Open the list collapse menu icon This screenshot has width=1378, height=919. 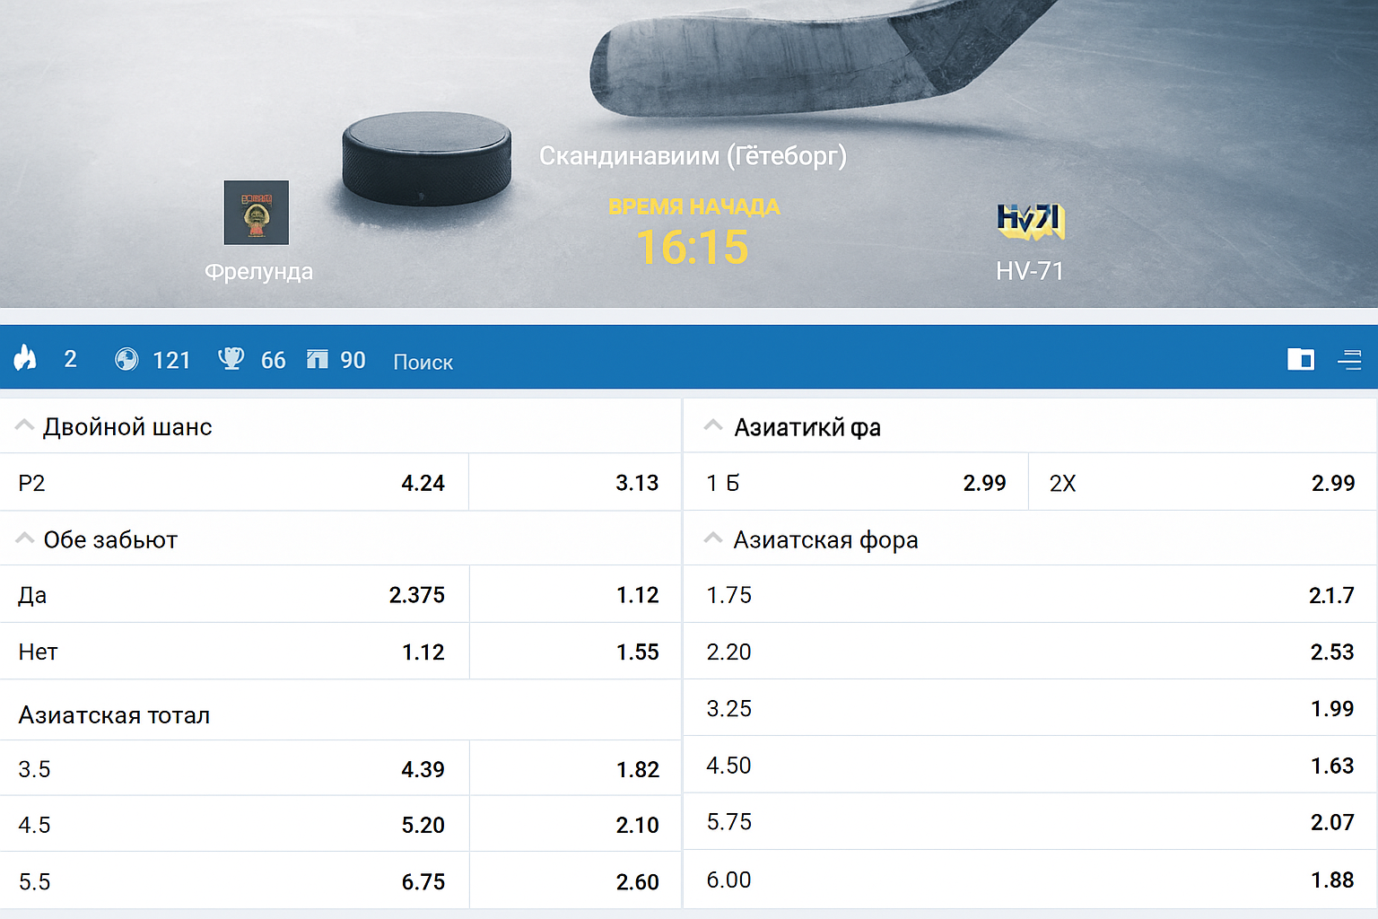[1349, 360]
